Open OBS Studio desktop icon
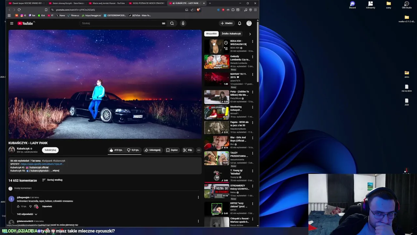Screen dimensions: 417x235 (407, 5)
